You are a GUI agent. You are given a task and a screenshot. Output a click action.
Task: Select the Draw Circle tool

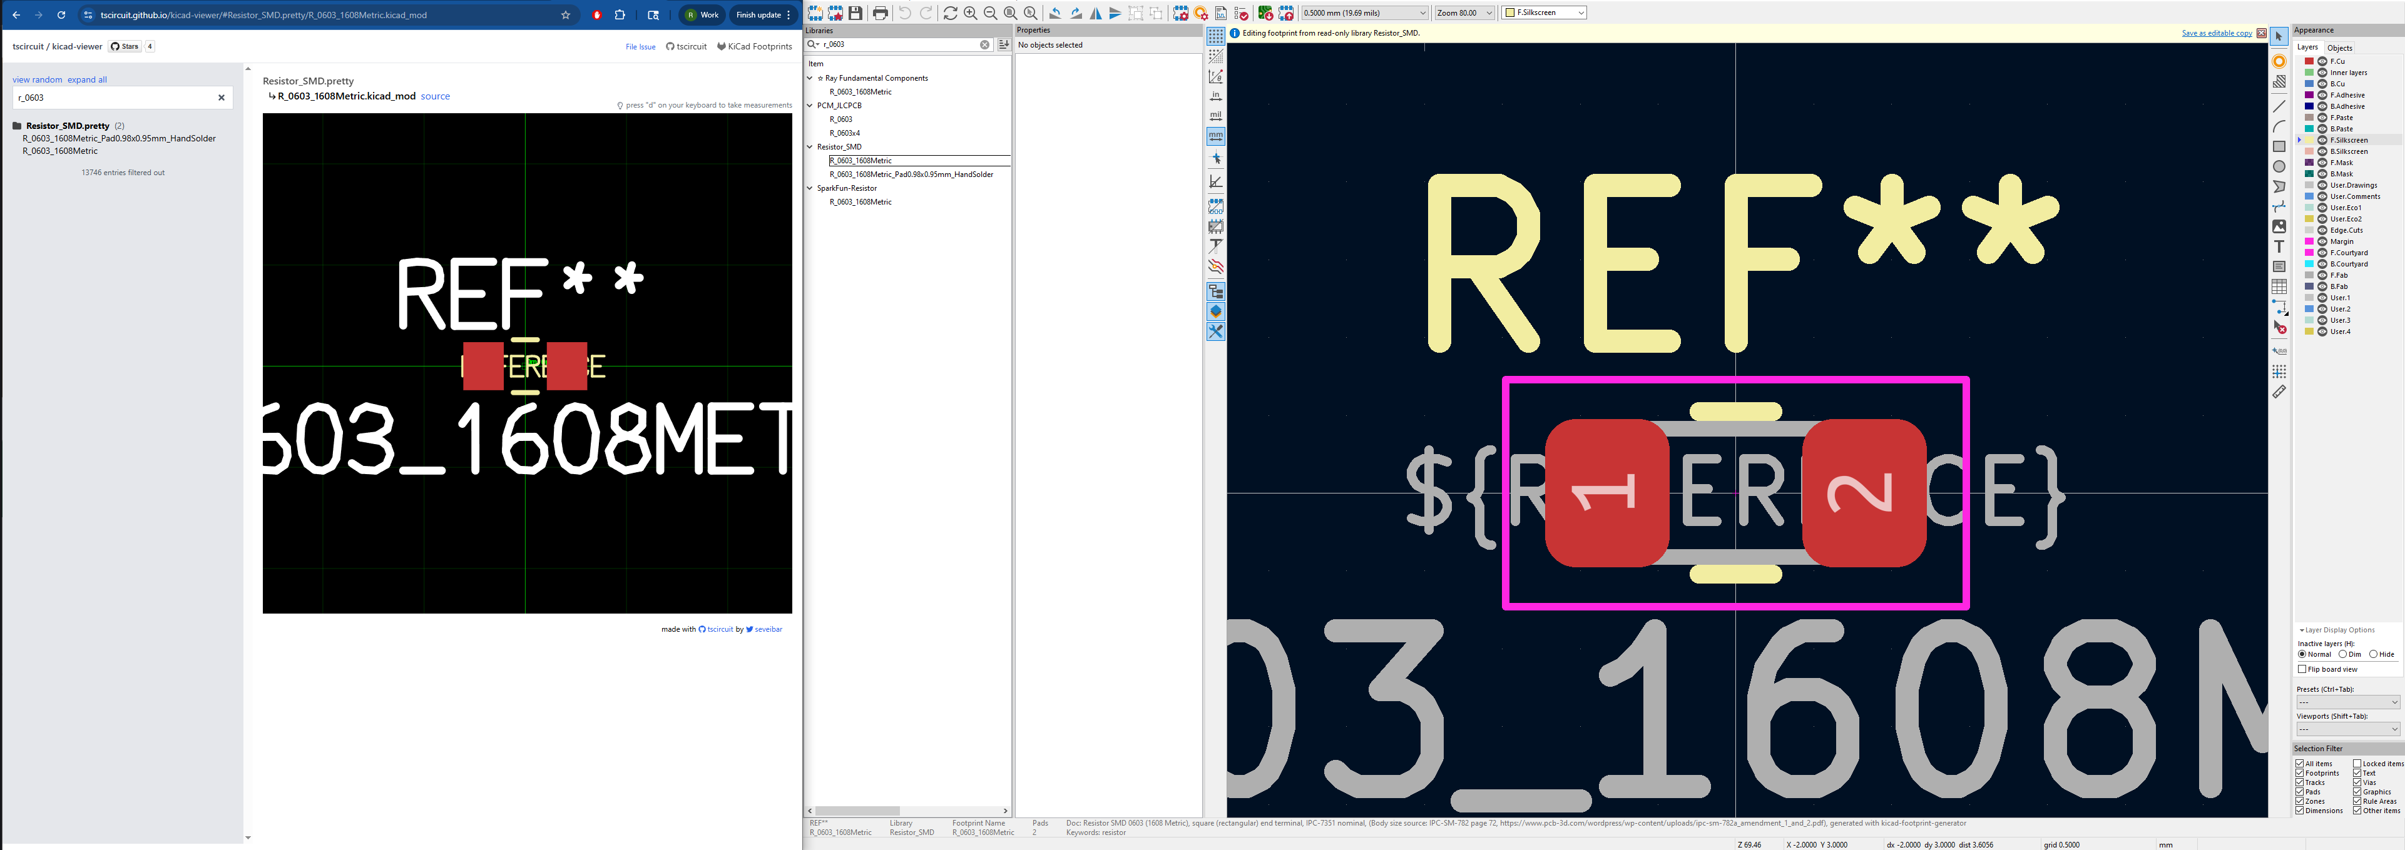2279,167
